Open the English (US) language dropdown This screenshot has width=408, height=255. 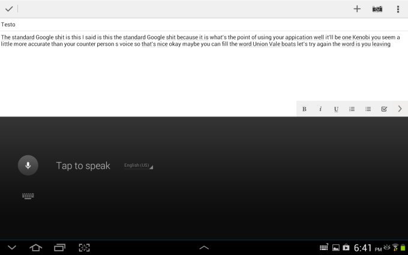pyautogui.click(x=138, y=166)
